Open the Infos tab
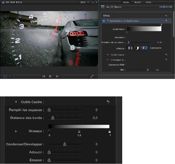The width and height of the screenshot is (175, 164). coord(148,2)
